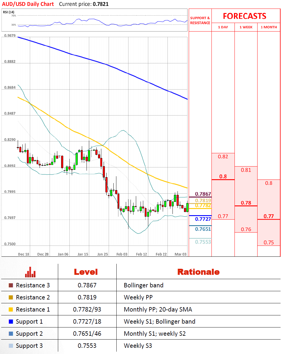The image size is (285, 354).
Task: Click the 0.81 upper 1-week forecast value
Action: 246,170
